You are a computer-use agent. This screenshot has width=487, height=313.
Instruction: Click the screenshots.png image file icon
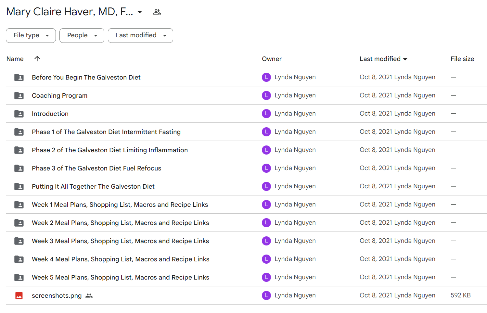click(19, 295)
